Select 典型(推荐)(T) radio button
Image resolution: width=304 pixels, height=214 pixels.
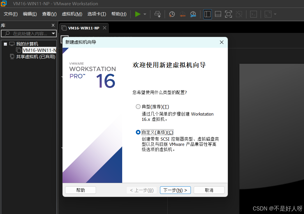pos(138,107)
